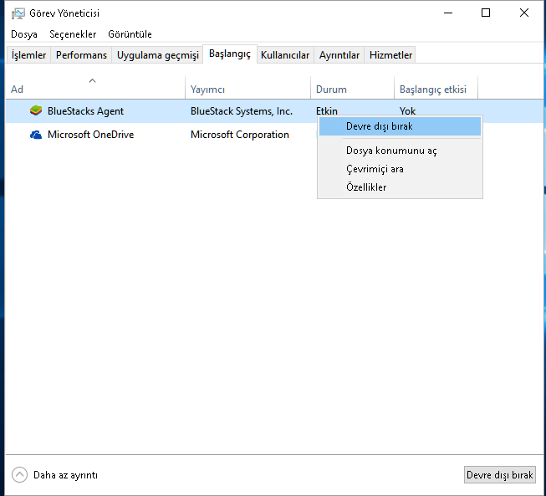The image size is (546, 496).
Task: Open the Ayrıntılar tab
Action: (x=339, y=55)
